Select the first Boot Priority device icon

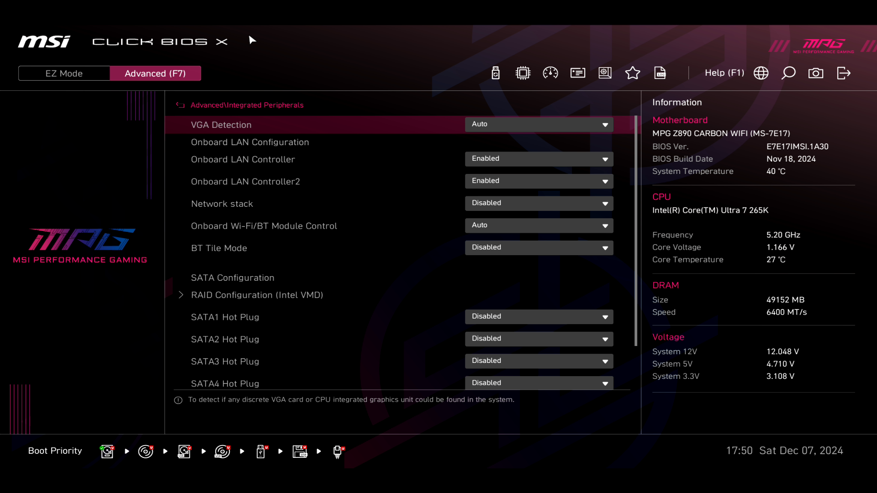coord(107,451)
